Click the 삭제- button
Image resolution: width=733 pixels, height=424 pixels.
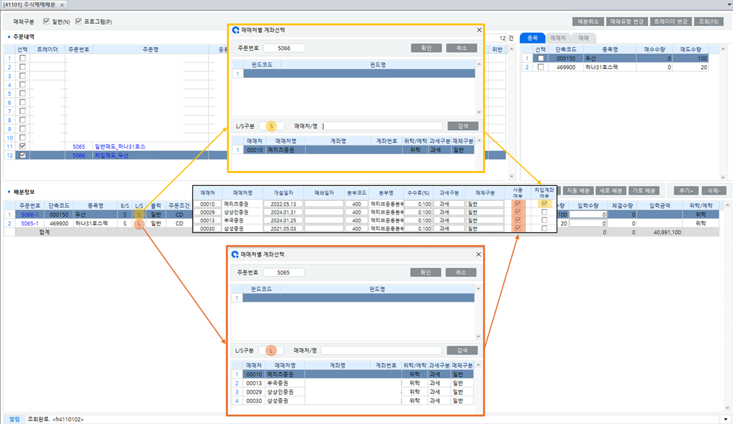coord(714,191)
